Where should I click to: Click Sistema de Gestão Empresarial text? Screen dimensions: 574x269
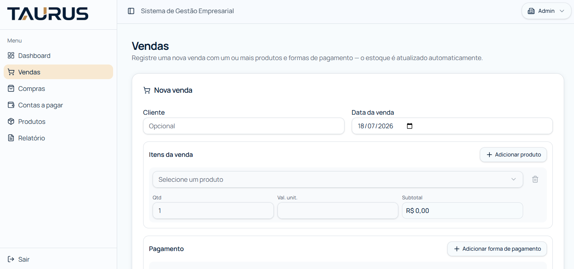[187, 11]
